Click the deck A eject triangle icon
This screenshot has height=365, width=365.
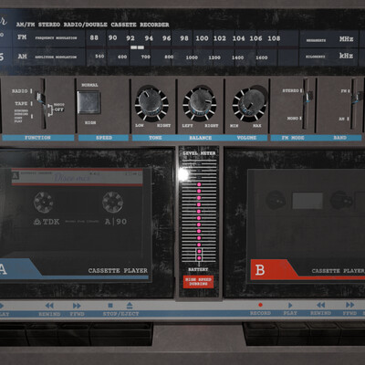[130, 305]
